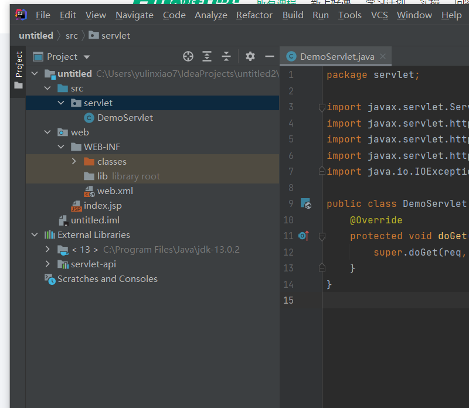
Task: Open the VCS menu
Action: click(379, 15)
